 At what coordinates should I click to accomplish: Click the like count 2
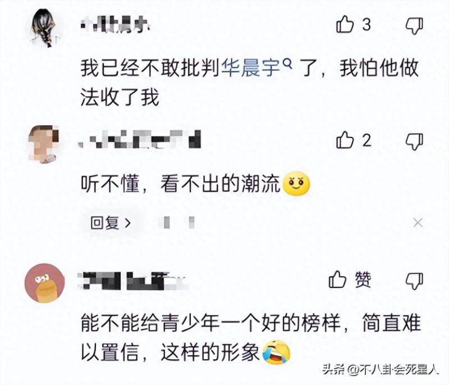367,140
